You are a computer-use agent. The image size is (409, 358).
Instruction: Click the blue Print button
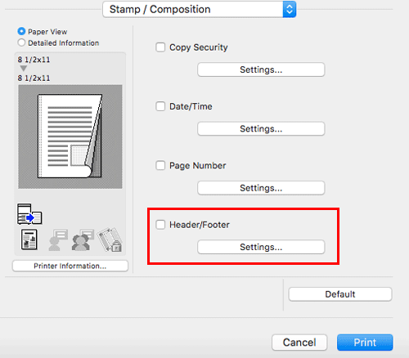365,342
